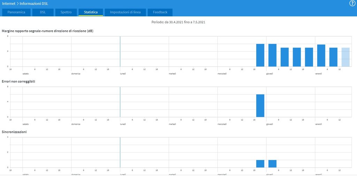Click vertical blue line in signal-to-noise chart
This screenshot has height=176, width=357.
[120, 51]
